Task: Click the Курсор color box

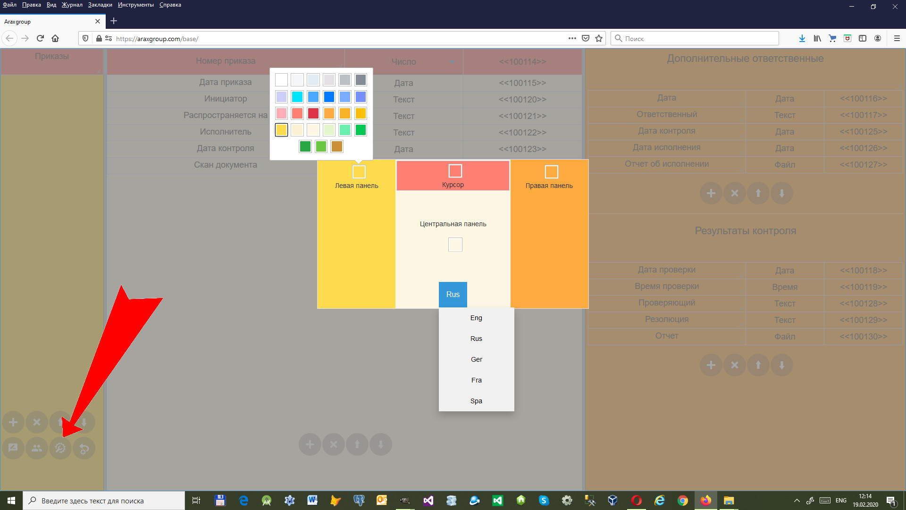Action: pyautogui.click(x=455, y=170)
